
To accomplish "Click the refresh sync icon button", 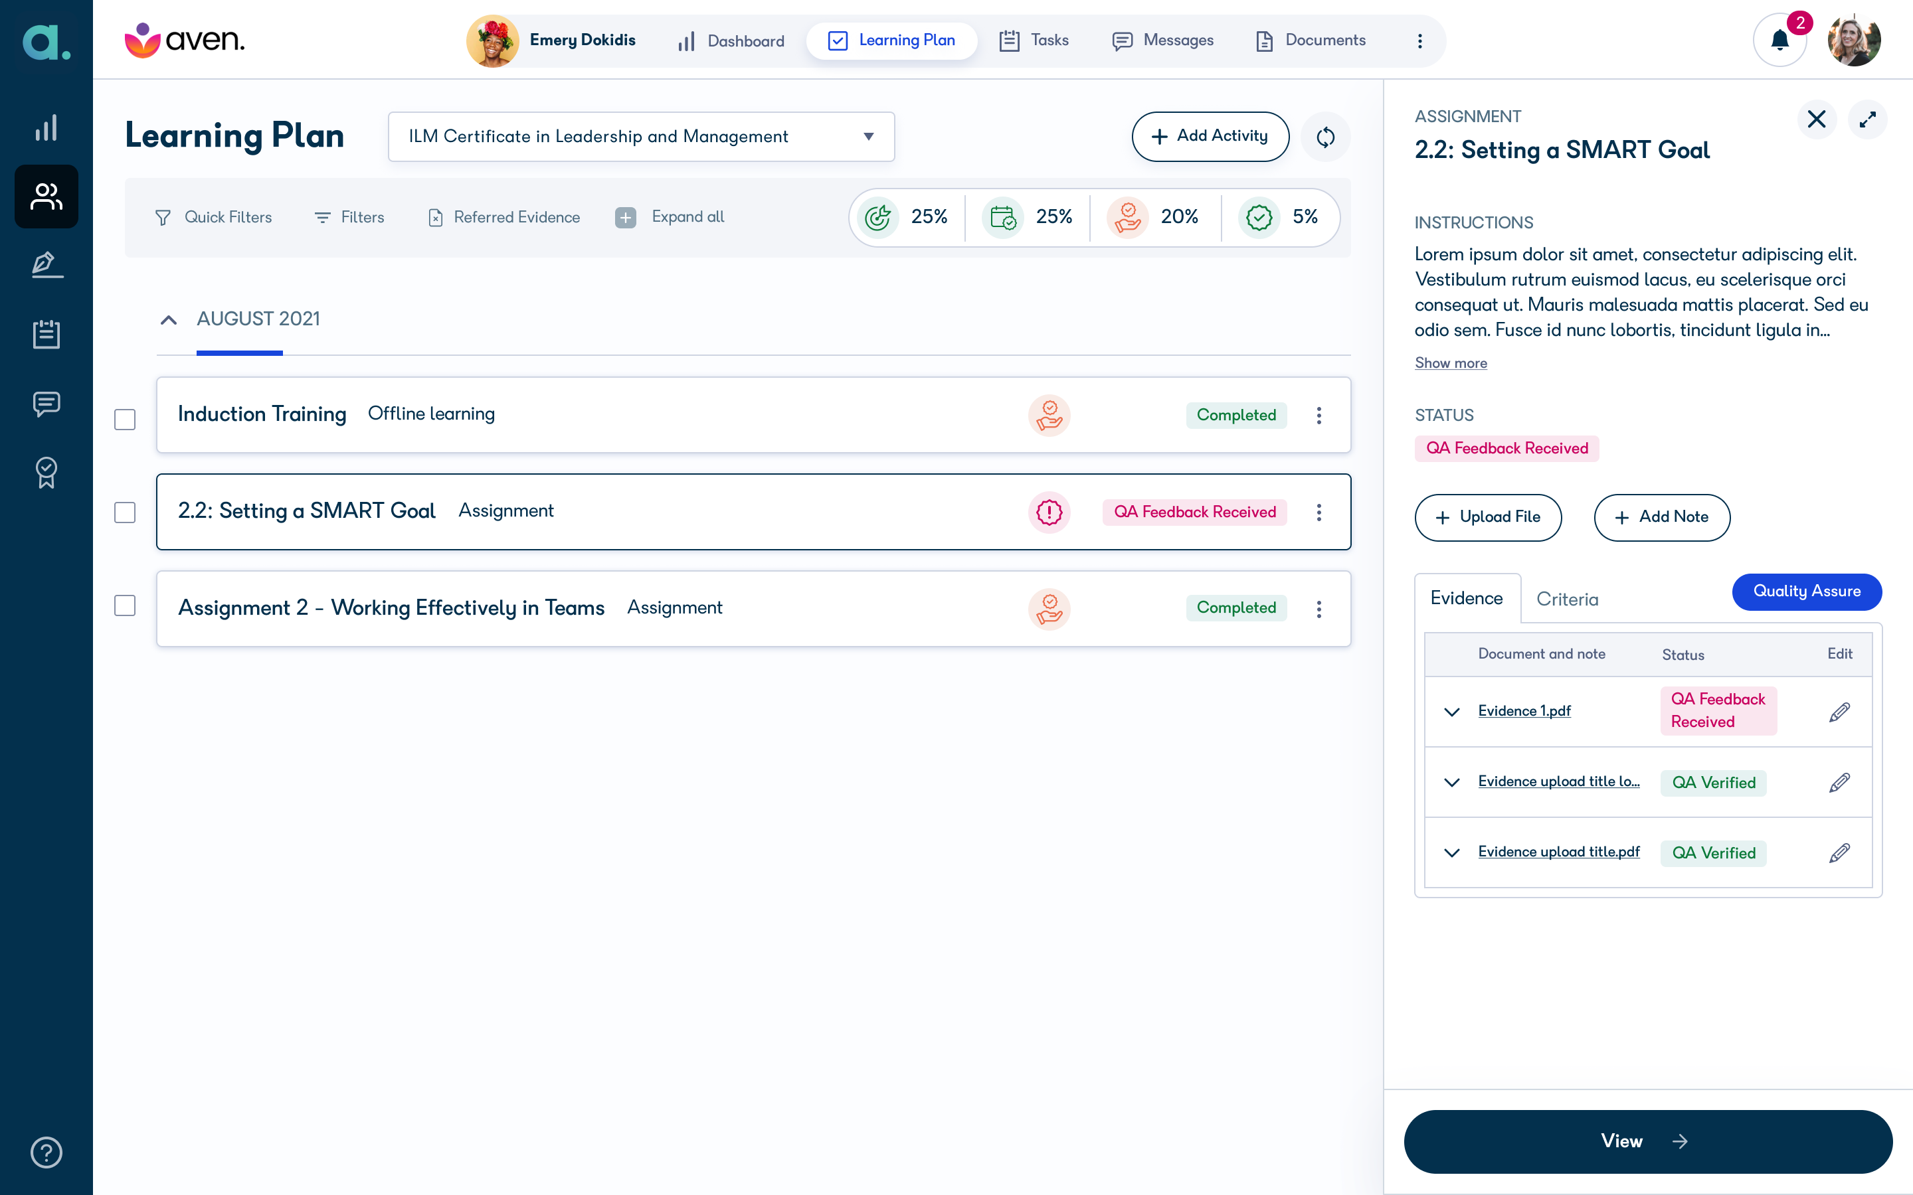I will click(x=1326, y=137).
